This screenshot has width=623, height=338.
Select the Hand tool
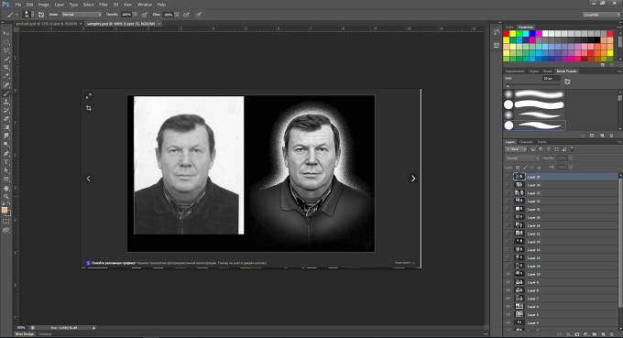[x=6, y=189]
